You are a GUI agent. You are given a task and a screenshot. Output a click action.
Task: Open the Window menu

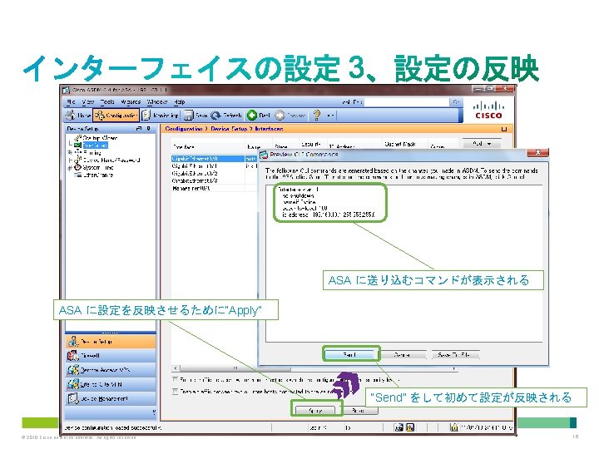click(x=157, y=102)
